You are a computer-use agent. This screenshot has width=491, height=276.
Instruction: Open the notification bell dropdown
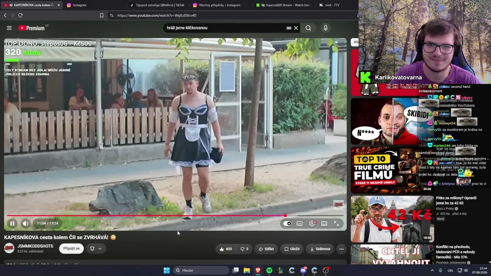(96, 248)
